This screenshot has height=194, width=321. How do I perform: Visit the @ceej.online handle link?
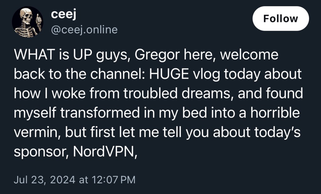pos(84,30)
